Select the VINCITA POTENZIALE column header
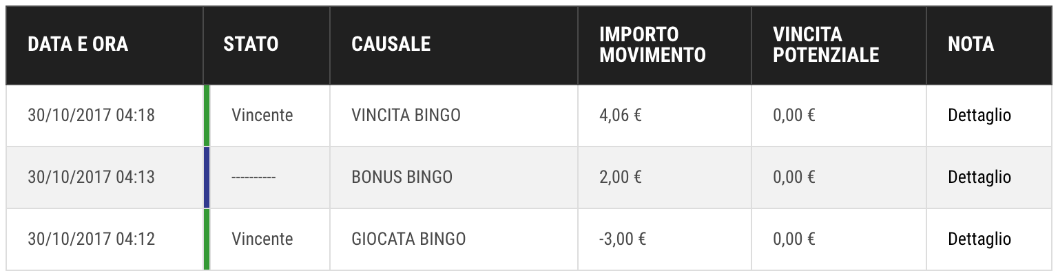Screen dimensions: 1058x271 coord(826,45)
